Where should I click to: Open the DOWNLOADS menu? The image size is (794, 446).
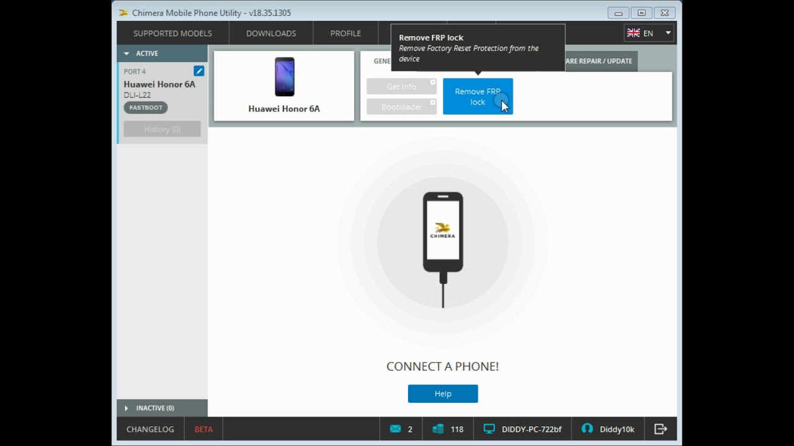[x=271, y=33]
